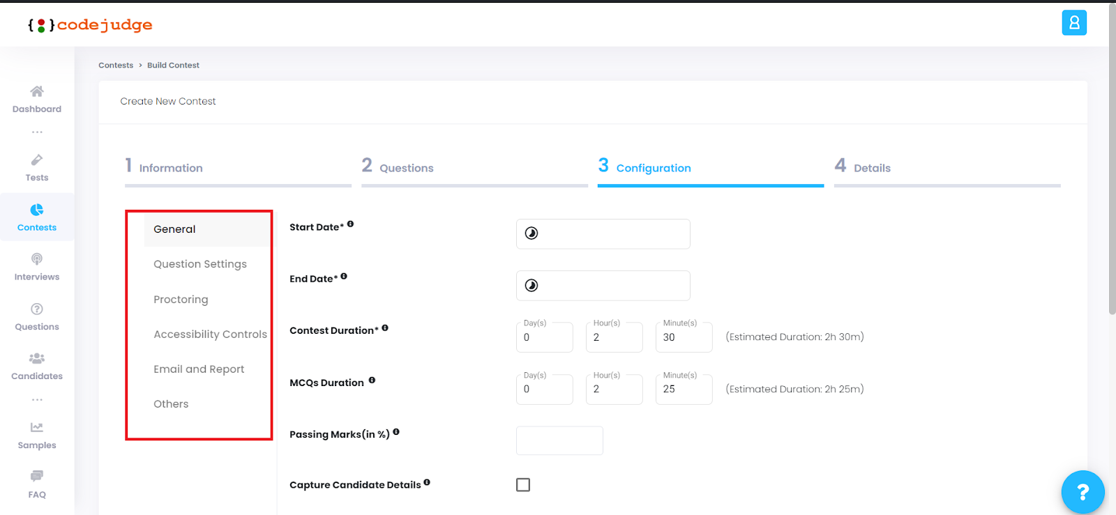Click the Start Date info icon

350,224
